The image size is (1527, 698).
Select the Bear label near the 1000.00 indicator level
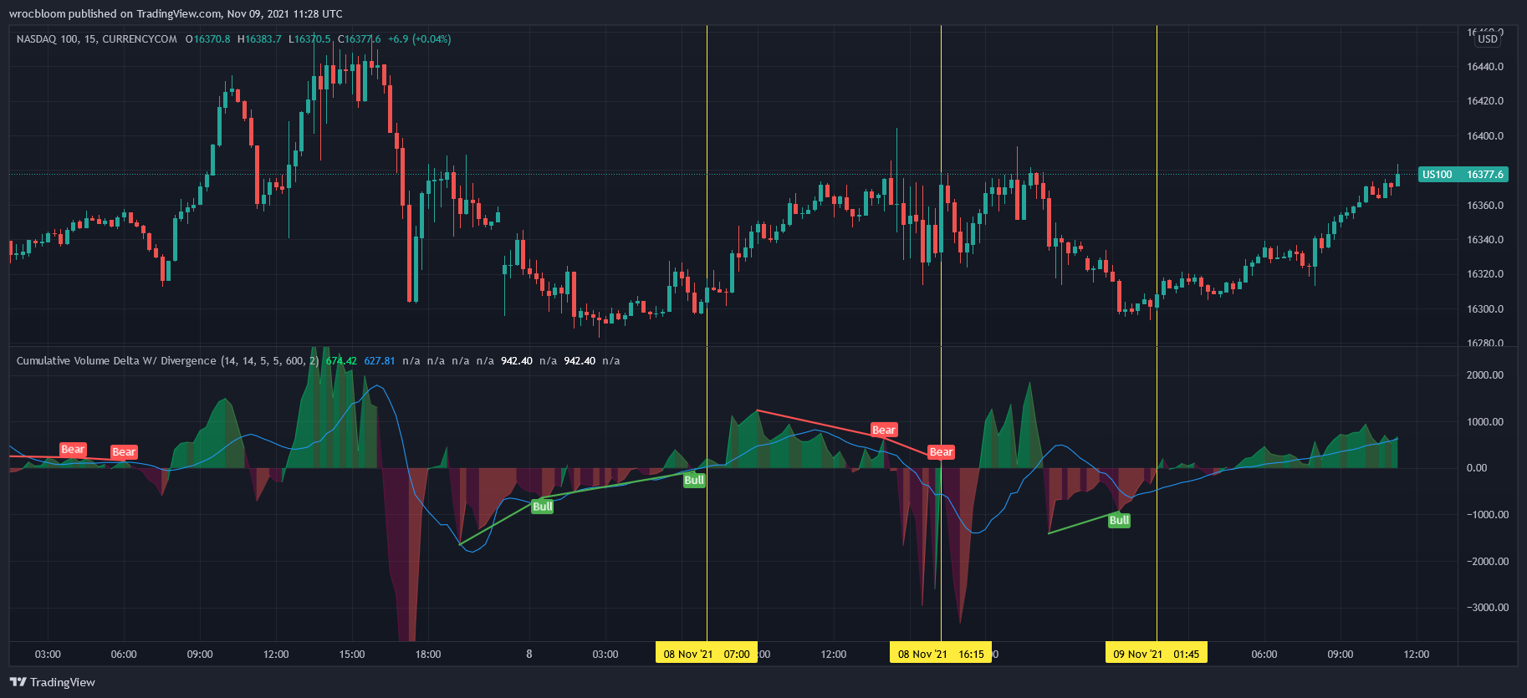883,430
